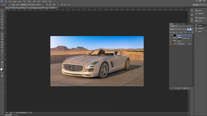
Task: Toggle lock position
Action: [x=179, y=32]
